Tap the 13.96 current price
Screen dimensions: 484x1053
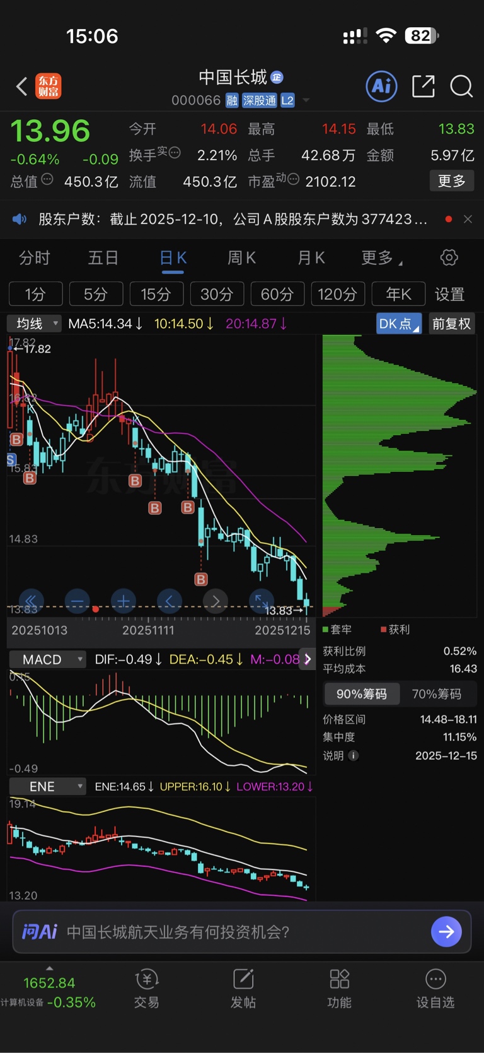tap(50, 131)
